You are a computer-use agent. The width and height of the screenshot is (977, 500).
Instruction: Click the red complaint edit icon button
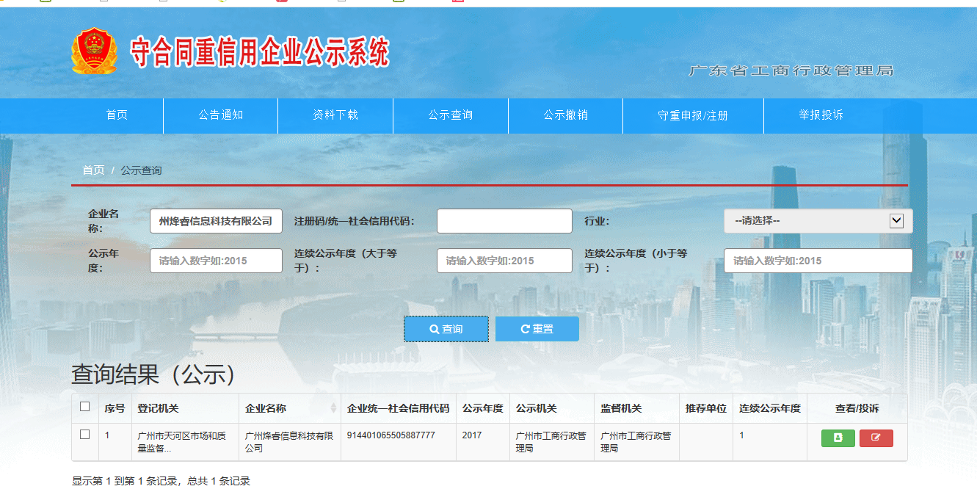coord(876,438)
